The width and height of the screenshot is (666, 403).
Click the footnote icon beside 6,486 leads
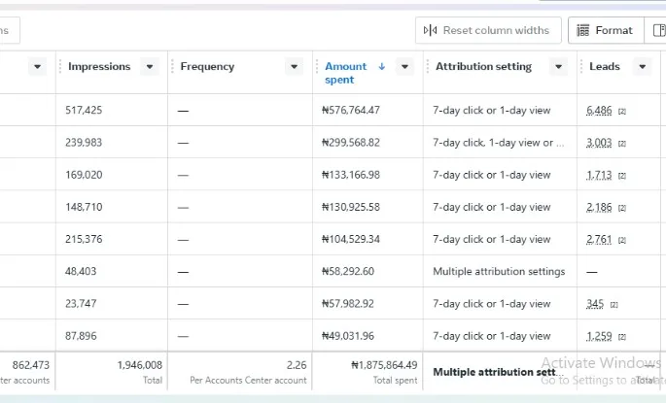coord(622,112)
